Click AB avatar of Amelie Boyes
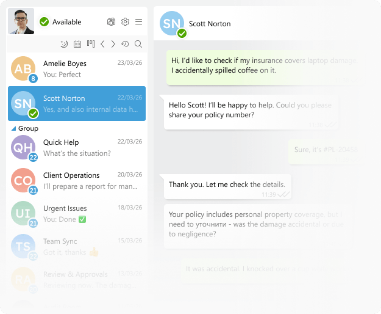This screenshot has width=381, height=314. 23,68
